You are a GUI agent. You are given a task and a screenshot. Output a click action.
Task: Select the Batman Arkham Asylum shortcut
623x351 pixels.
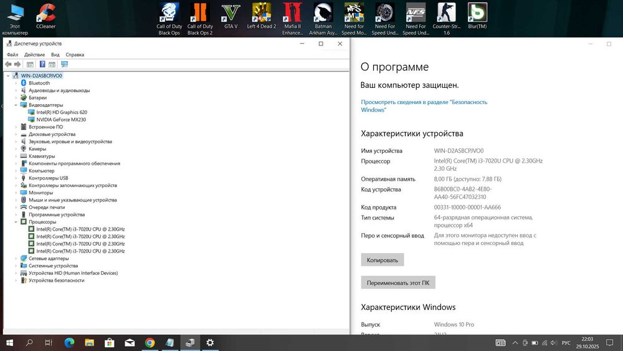pos(323,19)
